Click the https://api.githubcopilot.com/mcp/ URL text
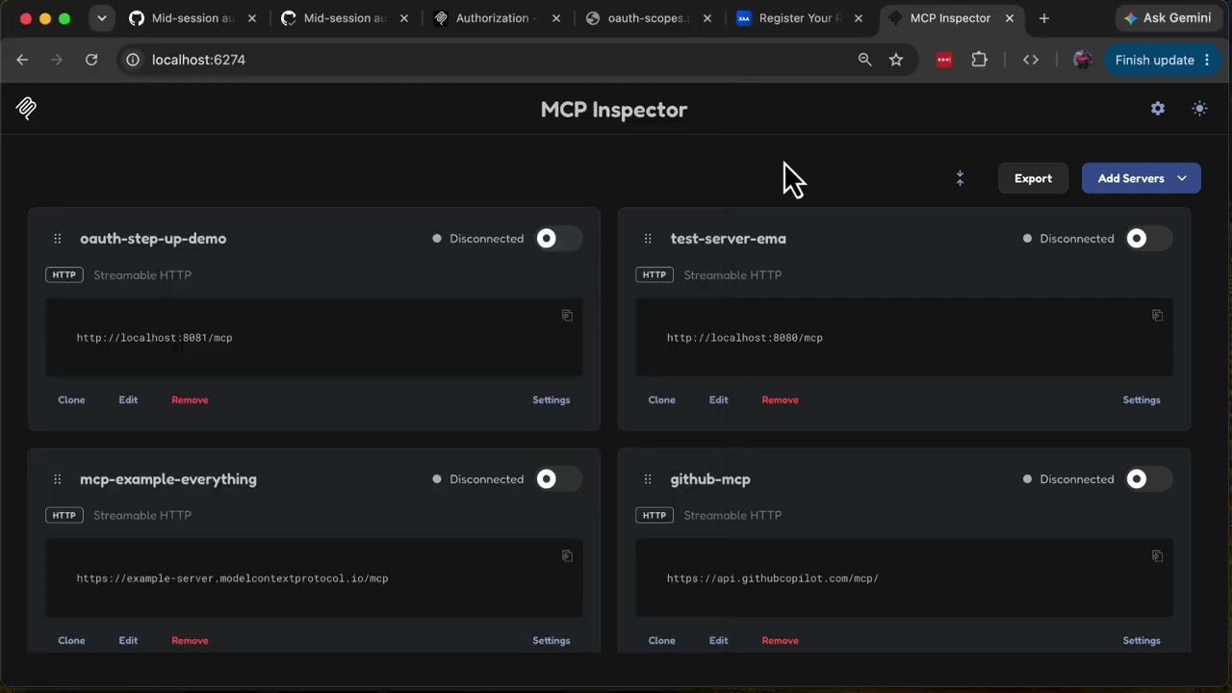The height and width of the screenshot is (693, 1232). tap(773, 578)
